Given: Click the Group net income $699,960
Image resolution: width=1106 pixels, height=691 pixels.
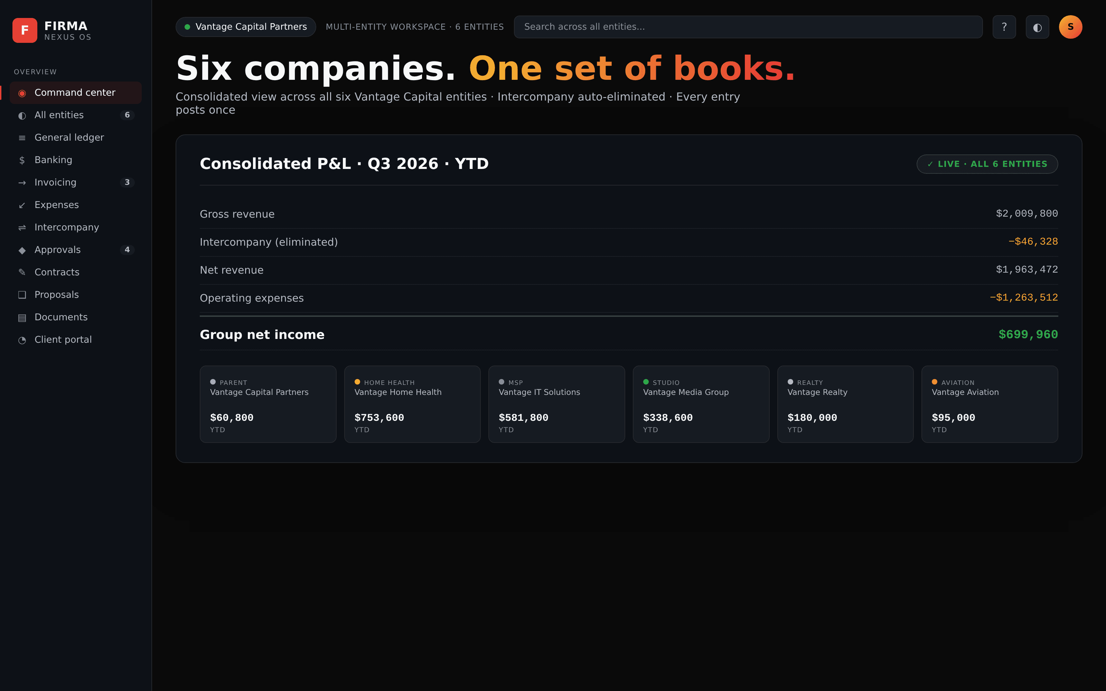Looking at the screenshot, I should click(x=1028, y=334).
